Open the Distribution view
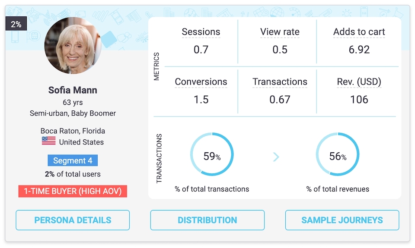415x248 pixels. point(207,220)
